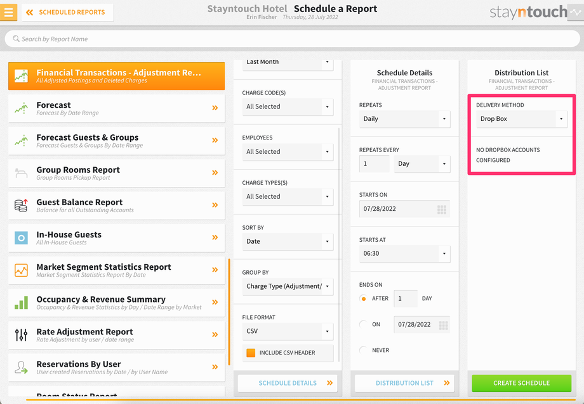Open the Charge Code(s) dropdown

[288, 106]
